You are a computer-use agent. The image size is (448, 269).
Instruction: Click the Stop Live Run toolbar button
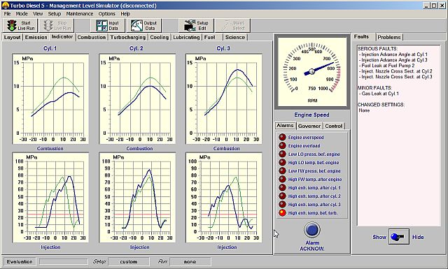(x=57, y=26)
